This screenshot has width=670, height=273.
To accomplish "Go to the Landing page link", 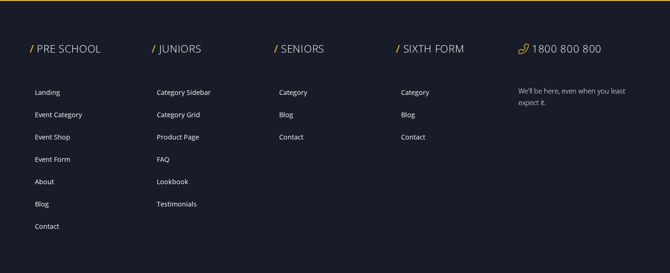I will [x=47, y=93].
